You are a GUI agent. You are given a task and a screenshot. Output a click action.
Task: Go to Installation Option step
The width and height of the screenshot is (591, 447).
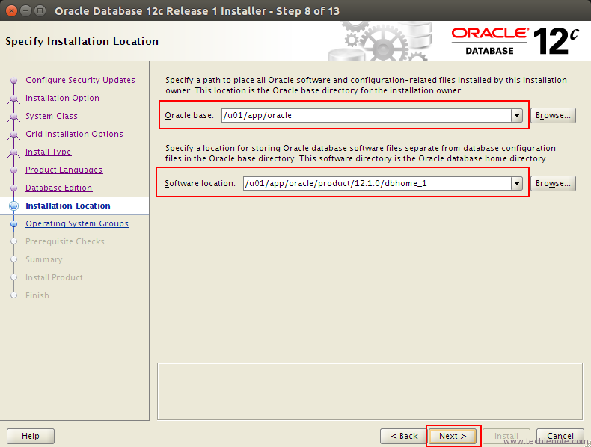click(63, 98)
